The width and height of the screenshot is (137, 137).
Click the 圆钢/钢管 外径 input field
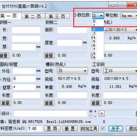(24, 71)
